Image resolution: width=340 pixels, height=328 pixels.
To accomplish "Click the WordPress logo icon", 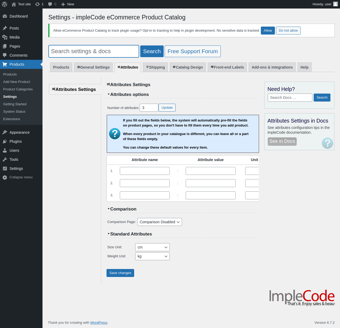I will (x=5, y=4).
